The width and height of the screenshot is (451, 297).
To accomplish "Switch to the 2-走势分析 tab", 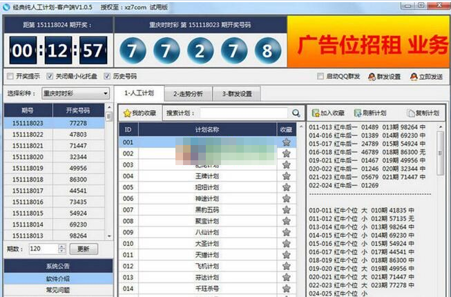I will [x=189, y=93].
